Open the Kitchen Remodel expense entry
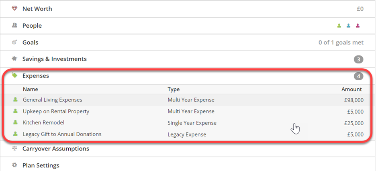The width and height of the screenshot is (376, 171). coord(188,123)
